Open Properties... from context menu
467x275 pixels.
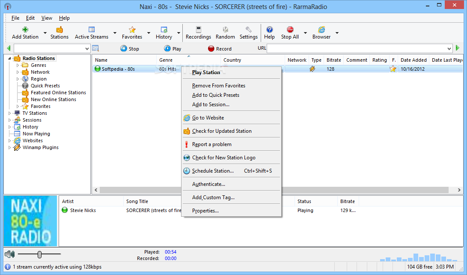pos(232,211)
